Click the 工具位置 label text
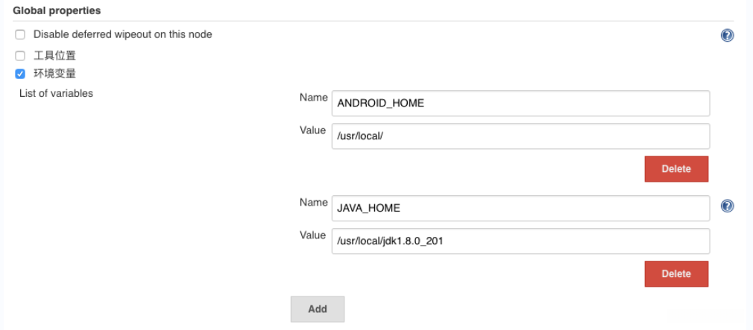 54,55
